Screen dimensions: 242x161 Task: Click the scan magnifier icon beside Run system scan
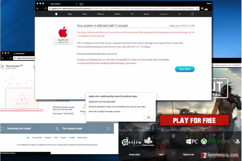click(x=57, y=129)
